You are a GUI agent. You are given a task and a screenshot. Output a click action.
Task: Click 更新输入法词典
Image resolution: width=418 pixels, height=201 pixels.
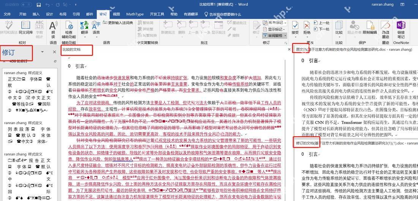click(x=117, y=23)
